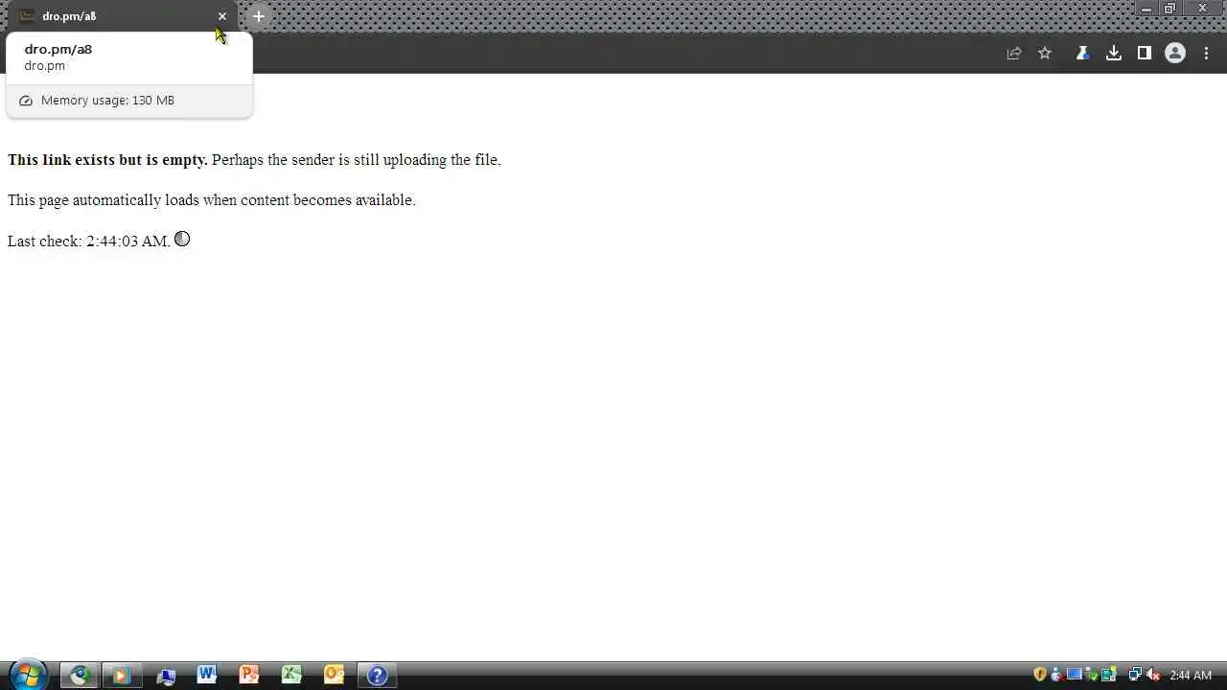Open the computer network taskbar icon
1227x690 pixels.
(166, 676)
